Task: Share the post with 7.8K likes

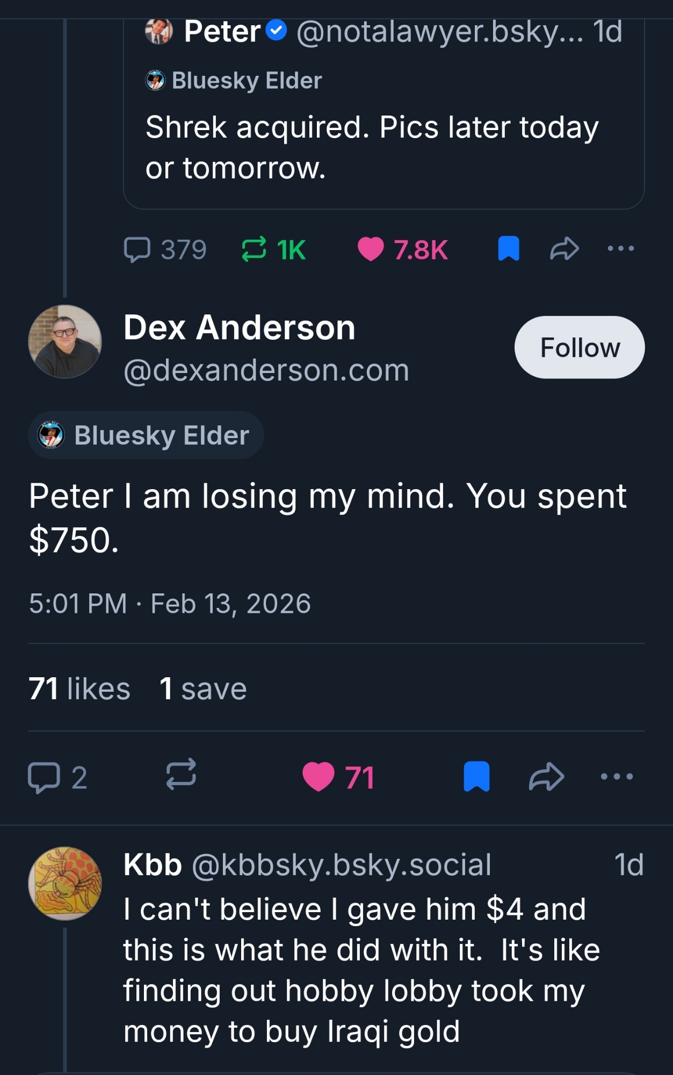Action: (565, 249)
